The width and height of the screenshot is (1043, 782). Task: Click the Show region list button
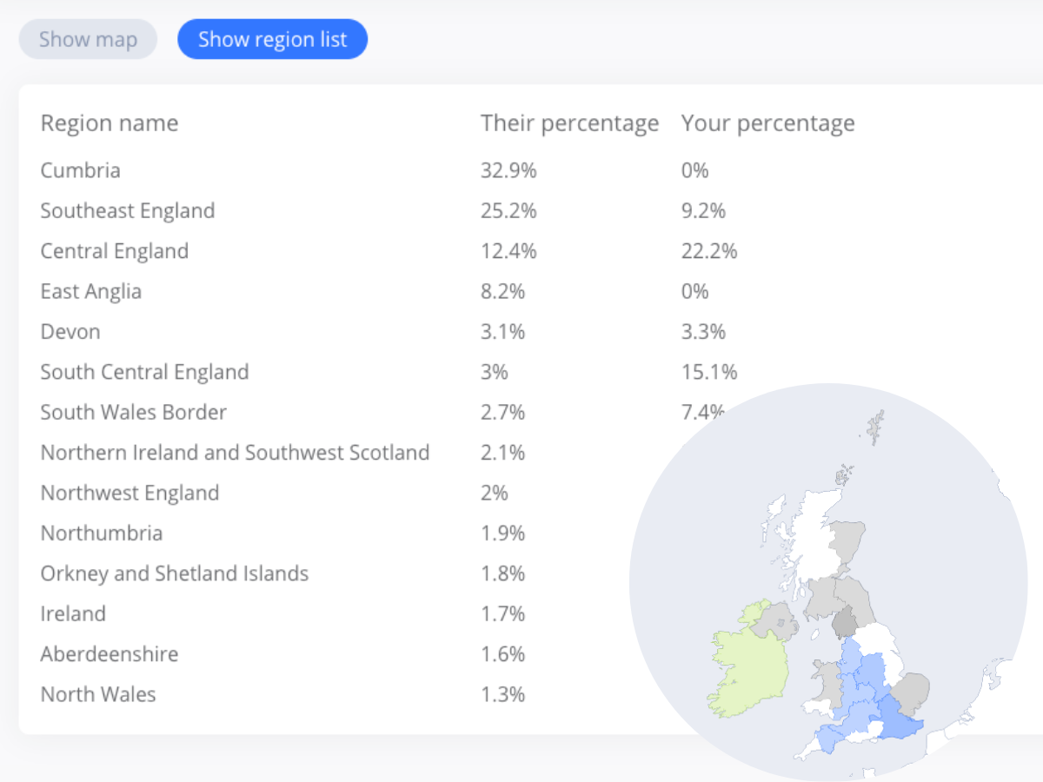272,39
